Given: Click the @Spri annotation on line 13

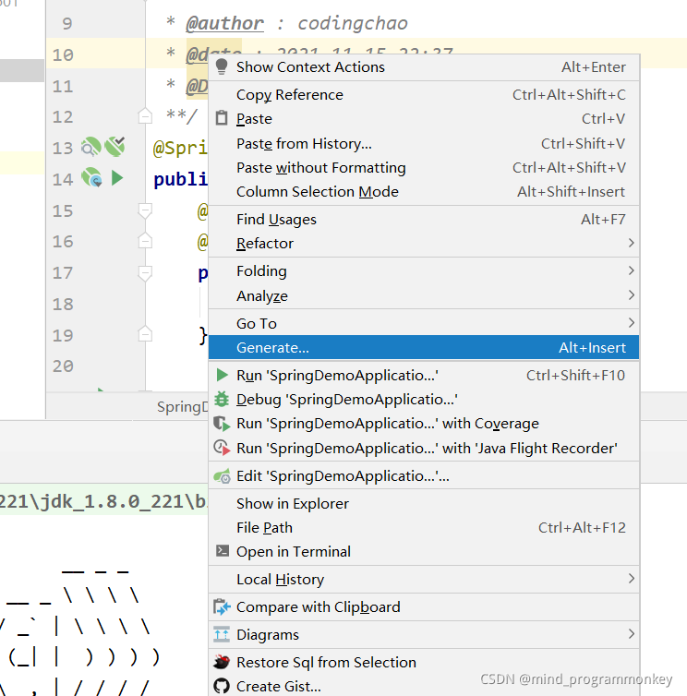Looking at the screenshot, I should click(180, 148).
